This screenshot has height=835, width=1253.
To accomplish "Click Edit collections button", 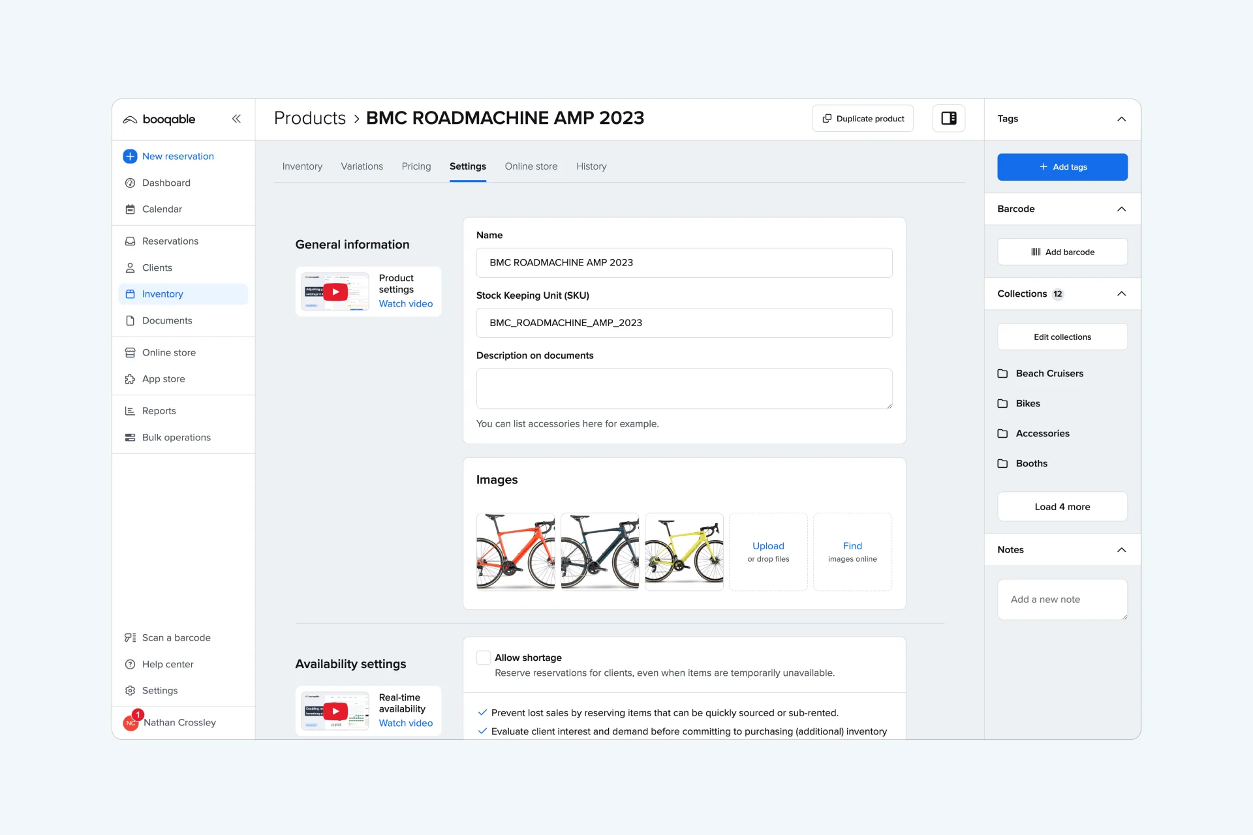I will click(1062, 337).
